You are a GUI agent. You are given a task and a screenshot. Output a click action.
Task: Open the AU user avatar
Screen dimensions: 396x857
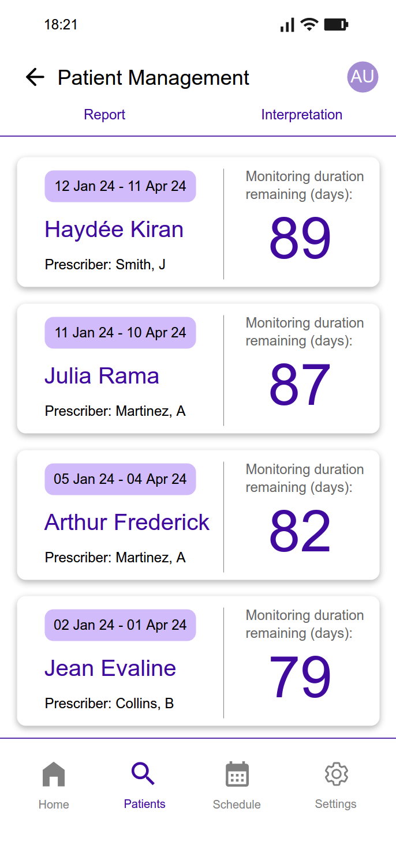coord(363,77)
